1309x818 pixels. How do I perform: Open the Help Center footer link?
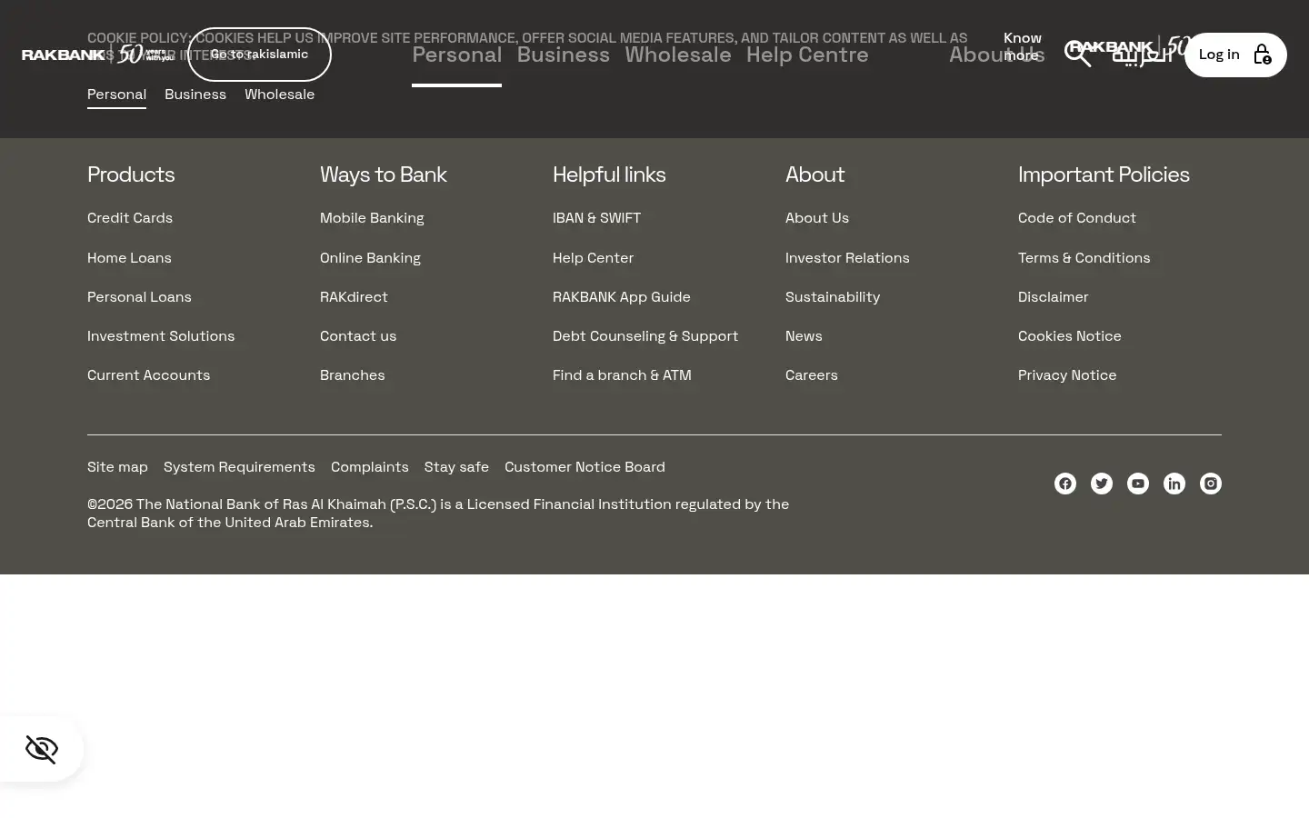click(x=593, y=258)
